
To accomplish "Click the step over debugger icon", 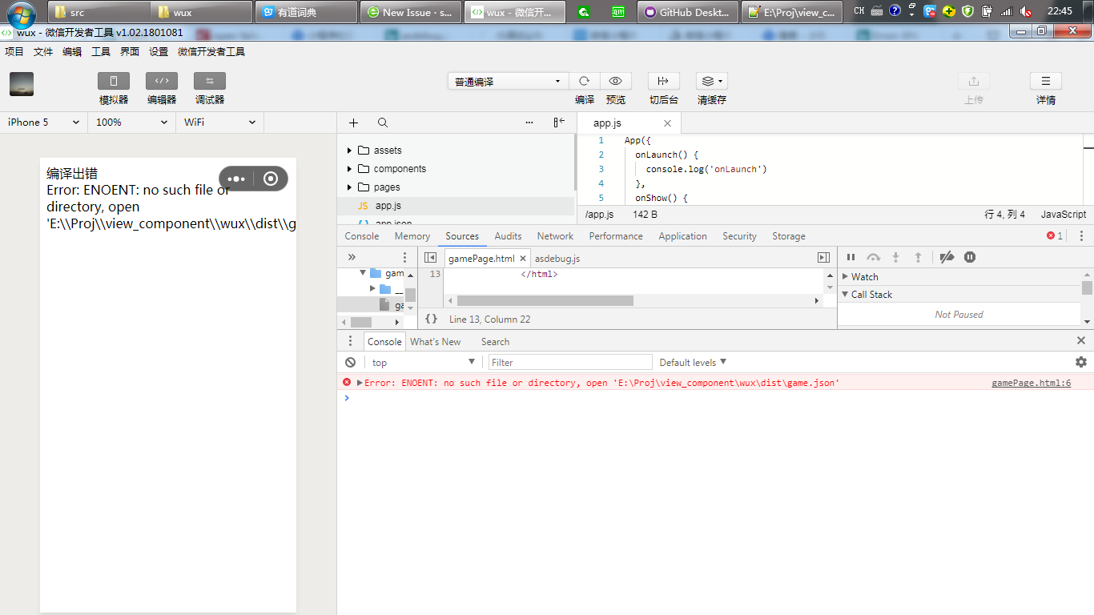I will 874,257.
